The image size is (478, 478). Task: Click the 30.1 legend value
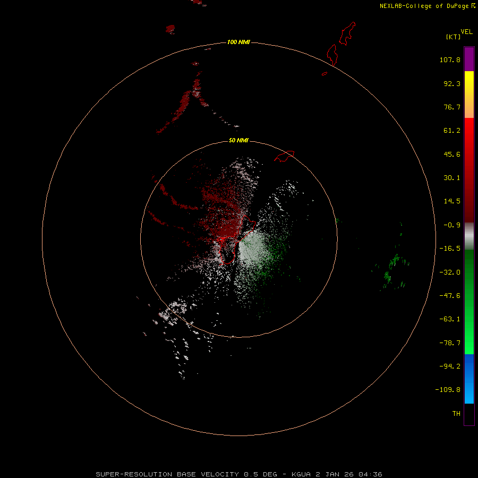point(452,178)
